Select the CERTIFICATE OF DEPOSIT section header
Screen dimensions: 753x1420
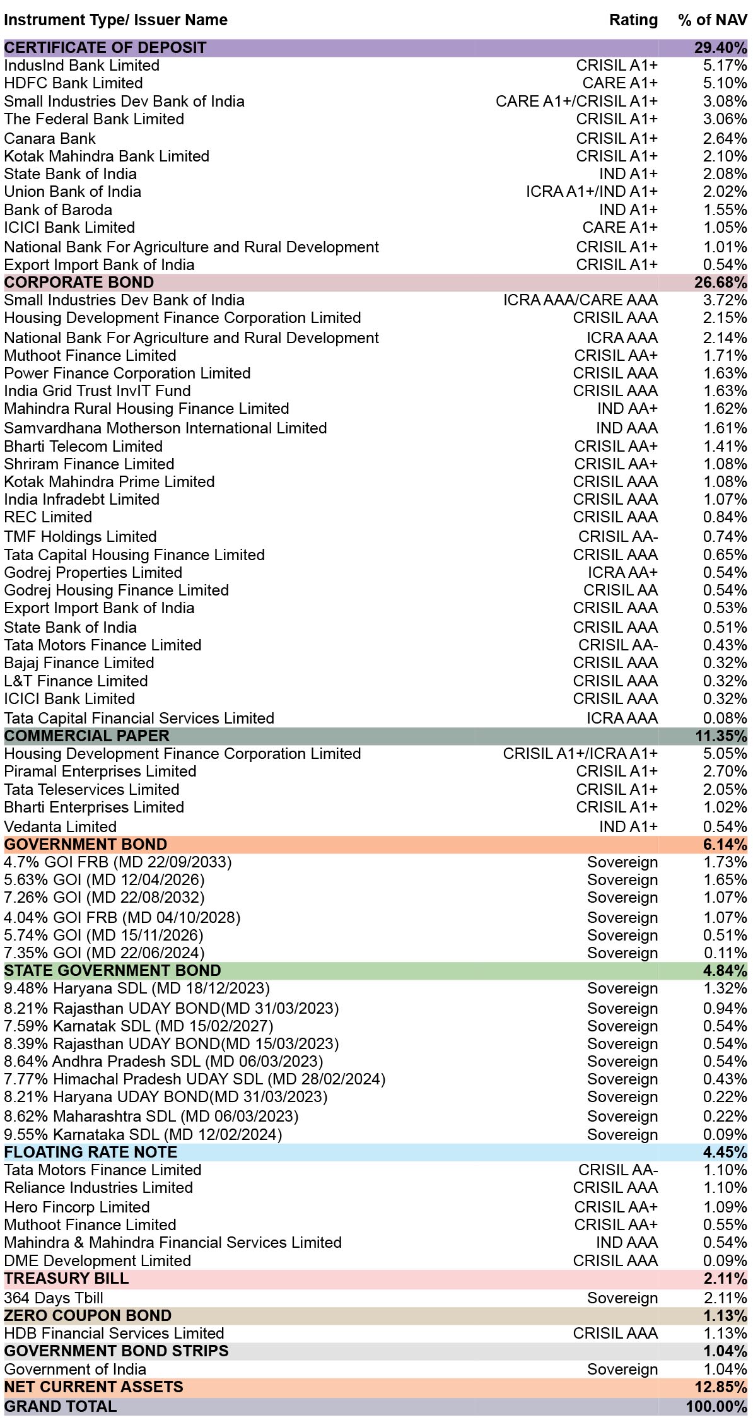click(x=376, y=48)
